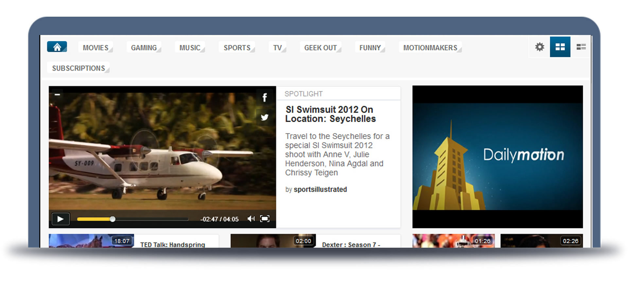Share video on Facebook
Image resolution: width=628 pixels, height=283 pixels.
(x=265, y=97)
